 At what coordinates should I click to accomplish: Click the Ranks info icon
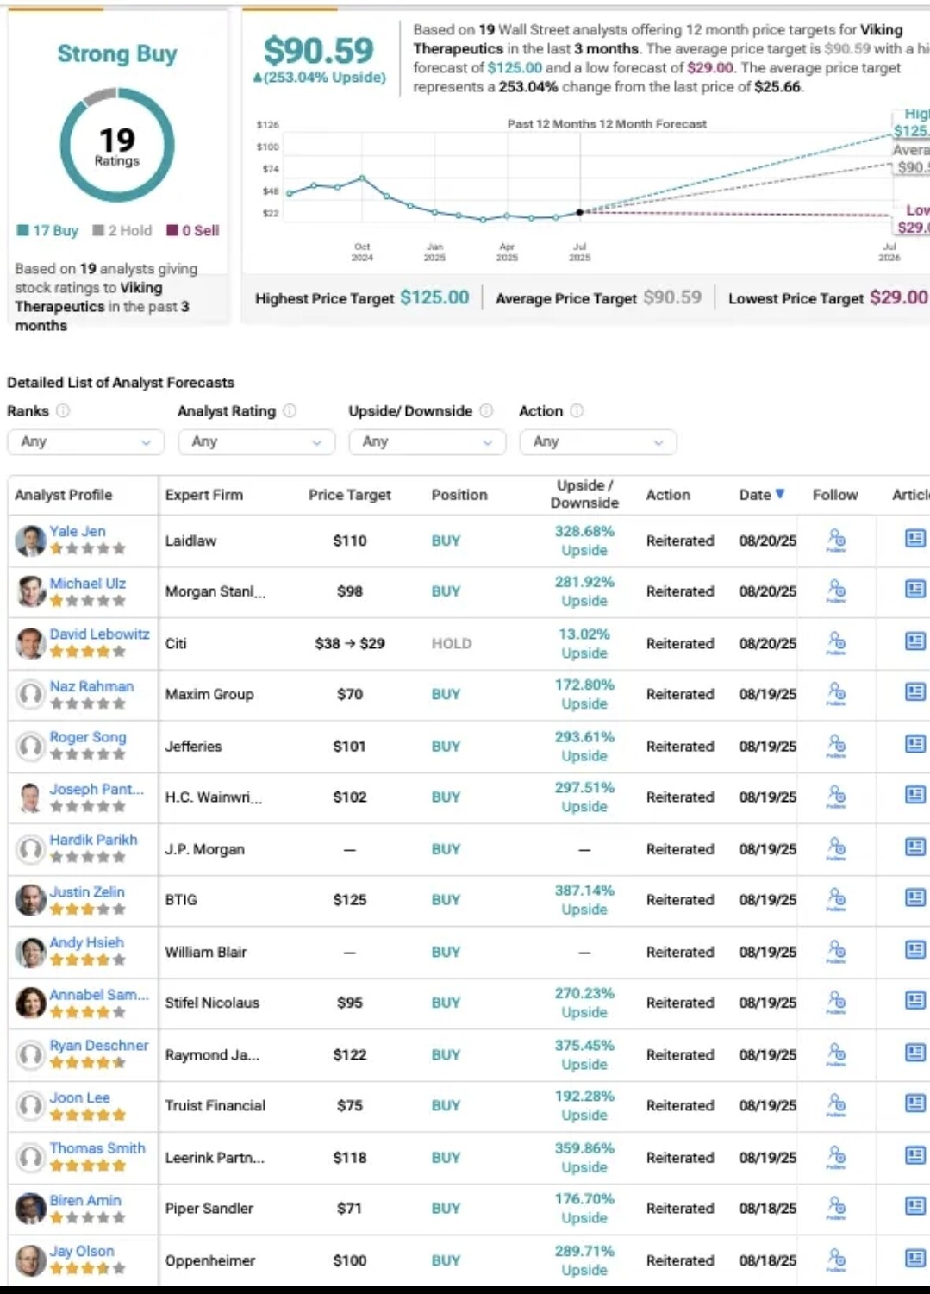coord(63,411)
